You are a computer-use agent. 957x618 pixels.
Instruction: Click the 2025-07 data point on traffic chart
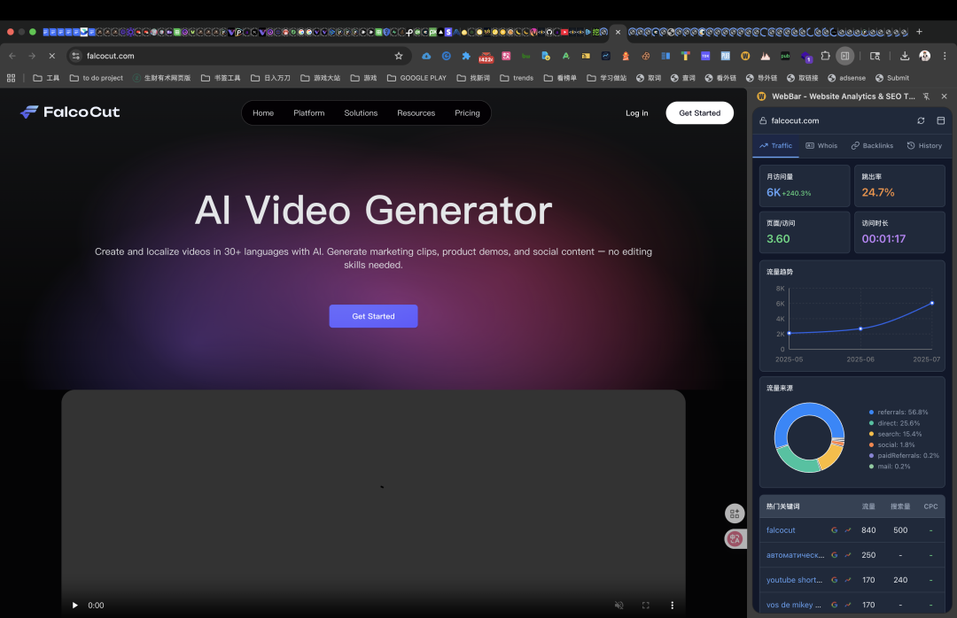click(x=932, y=303)
